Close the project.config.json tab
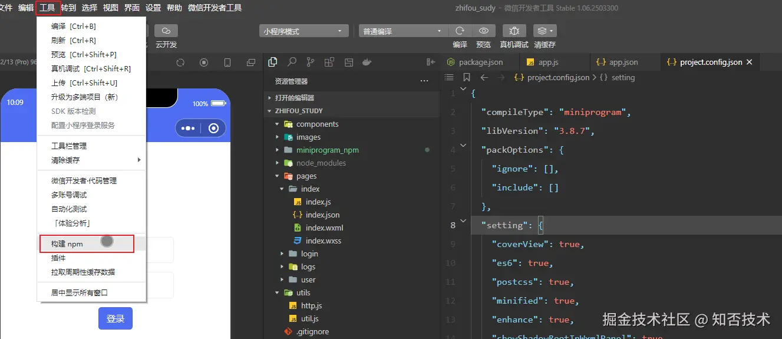 [749, 62]
